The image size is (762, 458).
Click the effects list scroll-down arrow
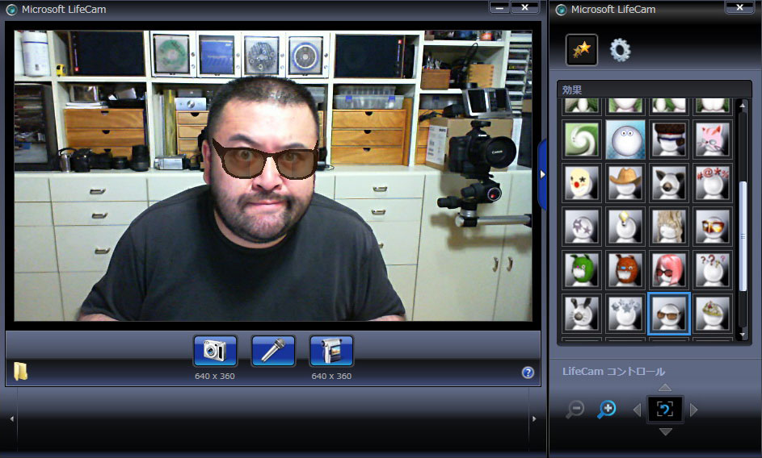[x=742, y=335]
